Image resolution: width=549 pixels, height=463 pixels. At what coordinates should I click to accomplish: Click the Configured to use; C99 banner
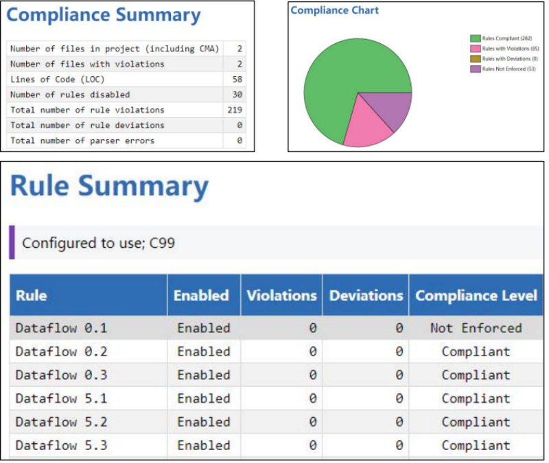(x=98, y=243)
